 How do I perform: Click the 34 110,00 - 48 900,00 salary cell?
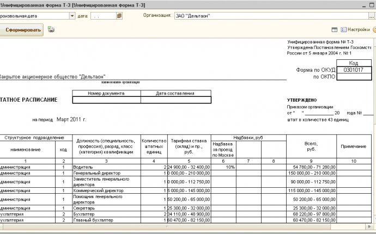(x=189, y=214)
